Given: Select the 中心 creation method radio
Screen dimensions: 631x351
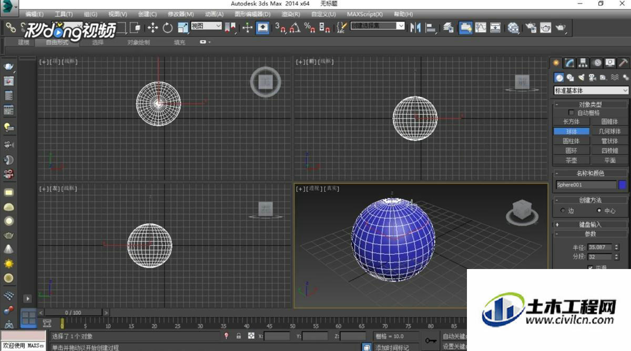Looking at the screenshot, I should 599,211.
